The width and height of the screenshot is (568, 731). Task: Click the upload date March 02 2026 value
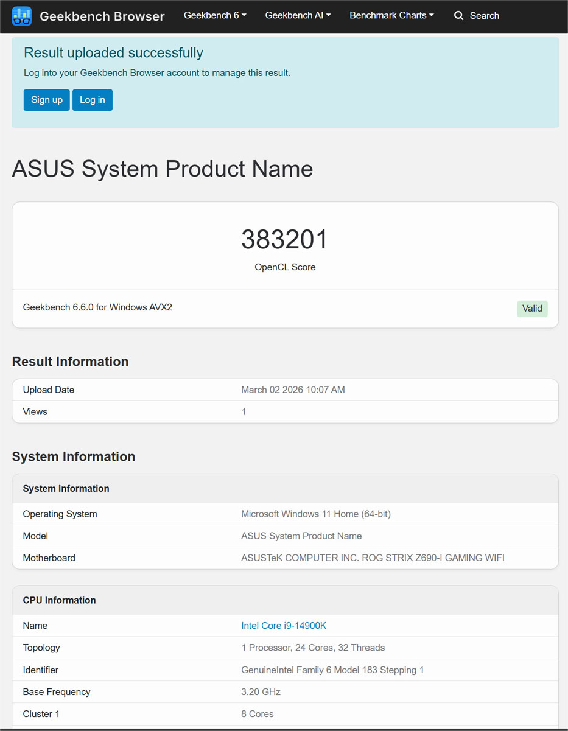pos(293,390)
